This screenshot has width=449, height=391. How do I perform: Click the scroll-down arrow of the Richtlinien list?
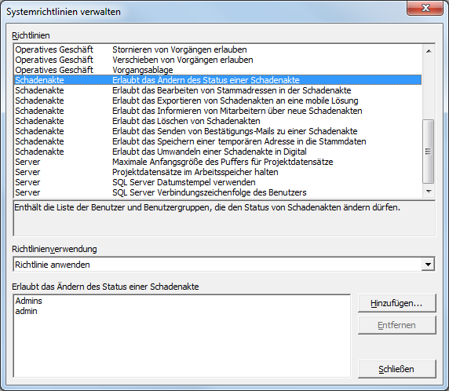pos(429,191)
